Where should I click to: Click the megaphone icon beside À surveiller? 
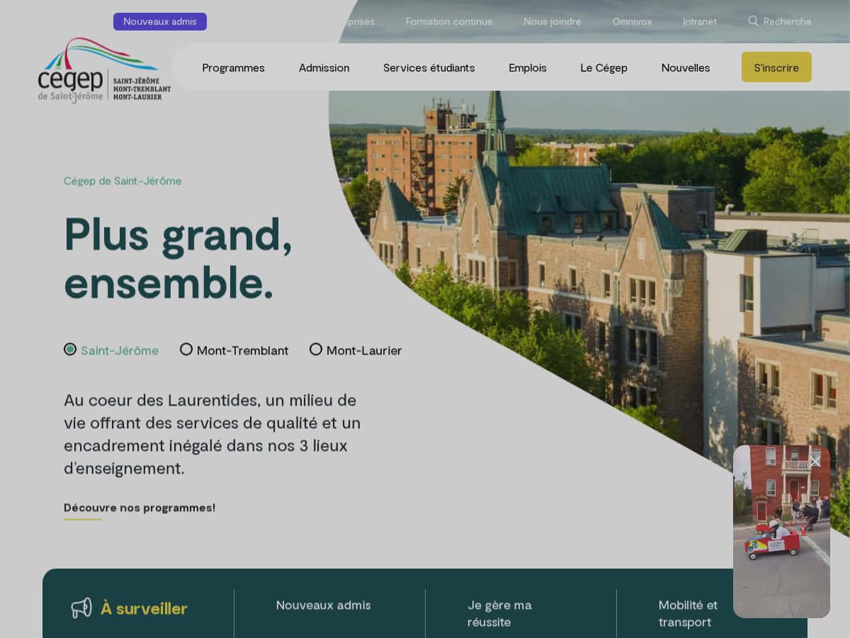[81, 608]
